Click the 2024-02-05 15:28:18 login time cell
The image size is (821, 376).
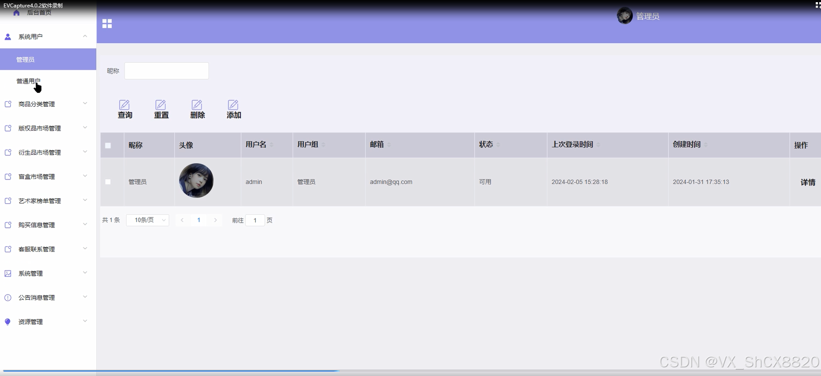579,182
